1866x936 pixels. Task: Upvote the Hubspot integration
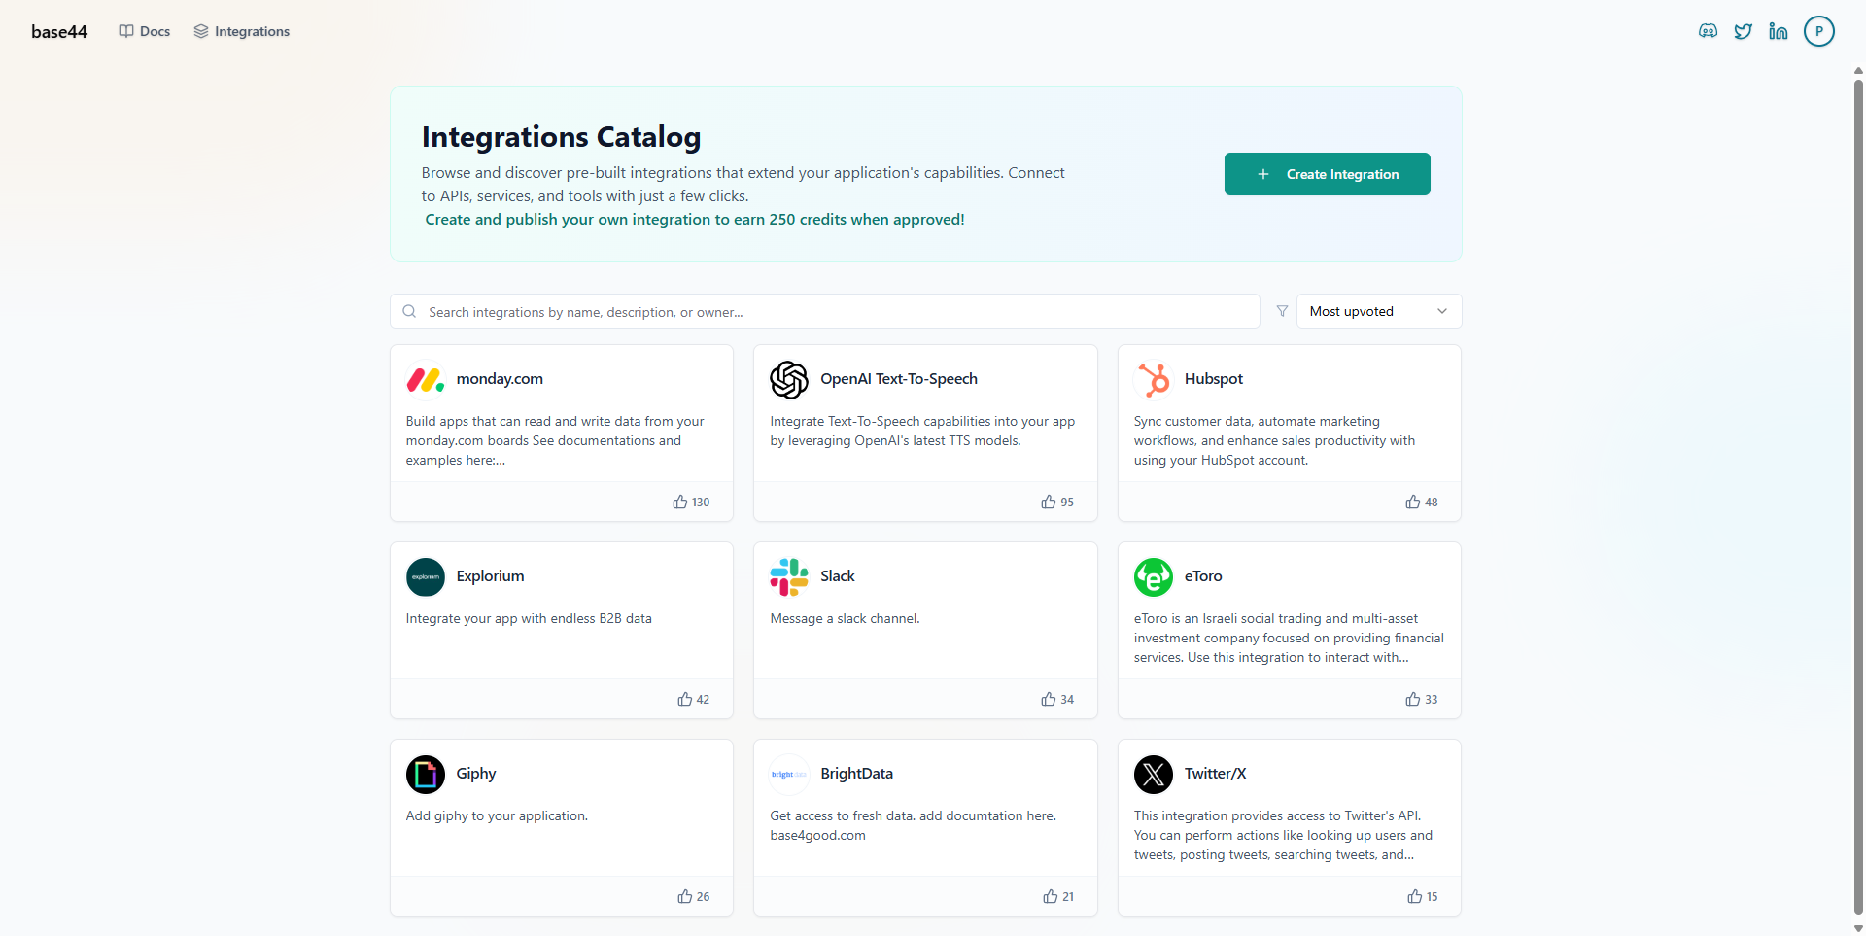tap(1421, 502)
